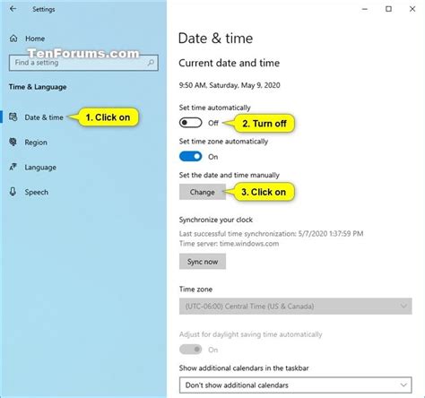
Task: Click the Date & time calendar icon
Action: click(x=13, y=117)
